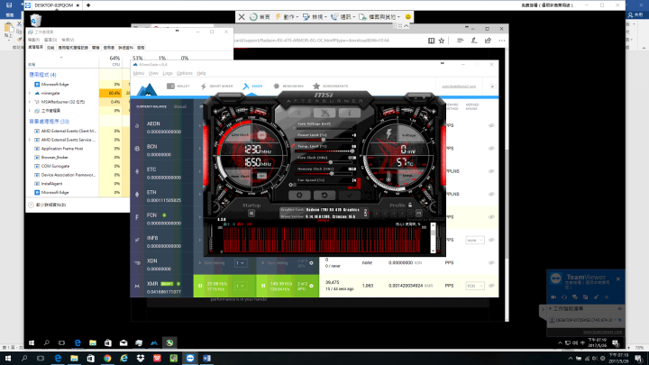Toggle Apply at Windows startup button
This screenshot has height=365, width=649.
tap(251, 214)
